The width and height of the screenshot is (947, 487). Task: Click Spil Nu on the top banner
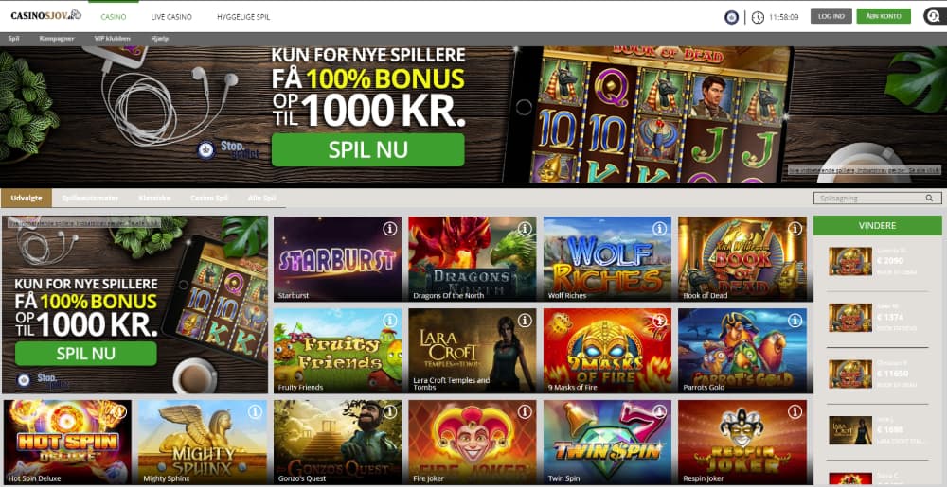(x=367, y=149)
